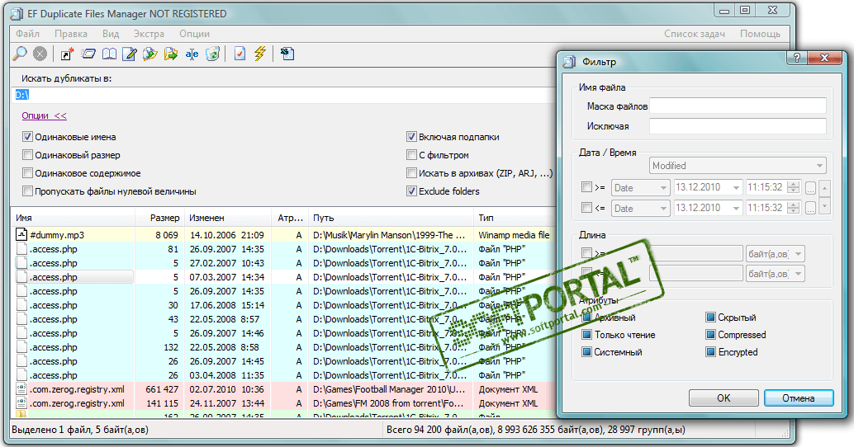Click file icon of .access.php sized 81
854x447 pixels.
point(21,248)
